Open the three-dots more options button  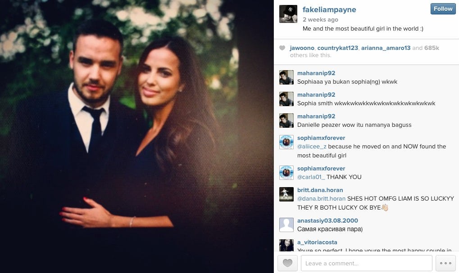pos(445,263)
